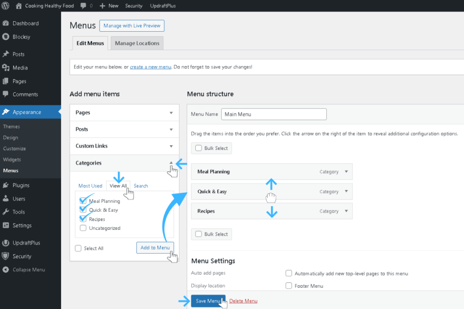Click the comments bubble icon in admin bar
This screenshot has height=309, width=464.
pyautogui.click(x=83, y=6)
